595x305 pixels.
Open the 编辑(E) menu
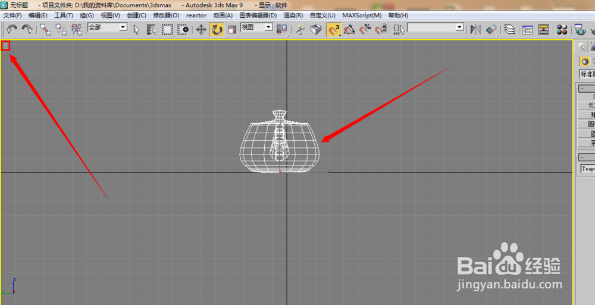[38, 15]
